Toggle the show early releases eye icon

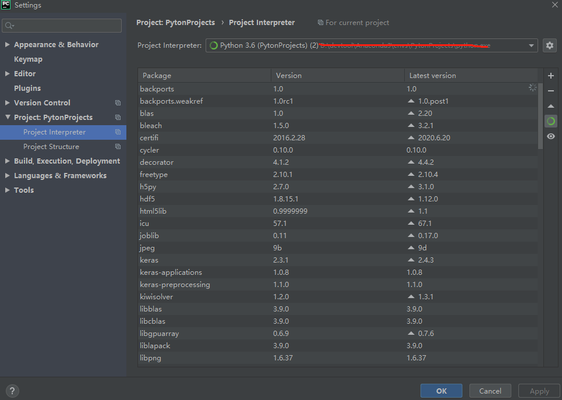tap(551, 136)
